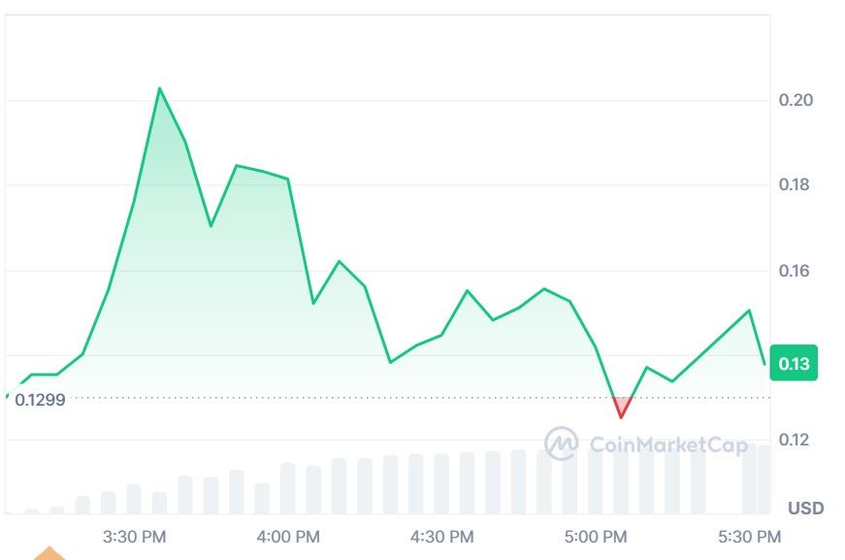Select the 4:30 PM time axis label
845x560 pixels.
click(441, 536)
